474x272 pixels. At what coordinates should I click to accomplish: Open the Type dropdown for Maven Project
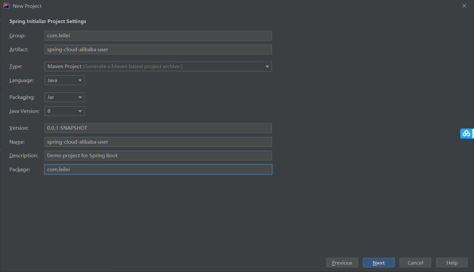coord(158,66)
